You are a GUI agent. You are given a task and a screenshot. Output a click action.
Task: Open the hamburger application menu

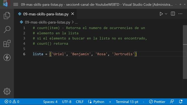[15, 5]
